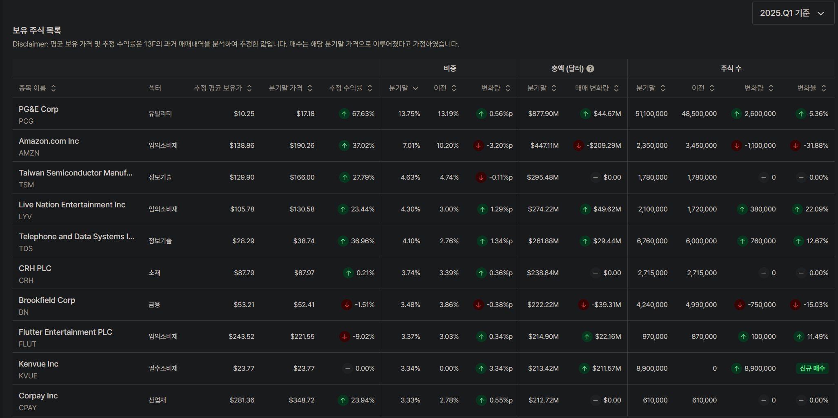This screenshot has height=418, width=838.
Task: Sort the table by 분기말 가격 arrows
Action: pos(310,88)
